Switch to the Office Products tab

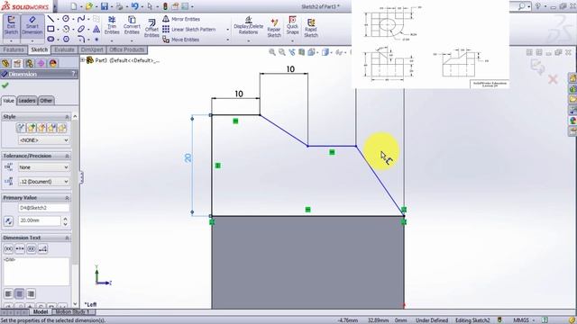point(126,49)
